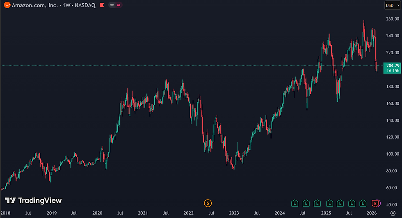Expand the USD selector chevron arrow
The width and height of the screenshot is (402, 218).
tap(398, 5)
